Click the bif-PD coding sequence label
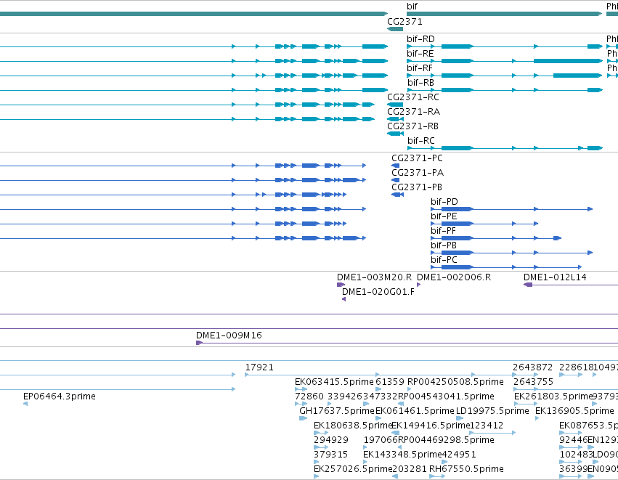618x480 pixels. (x=444, y=202)
